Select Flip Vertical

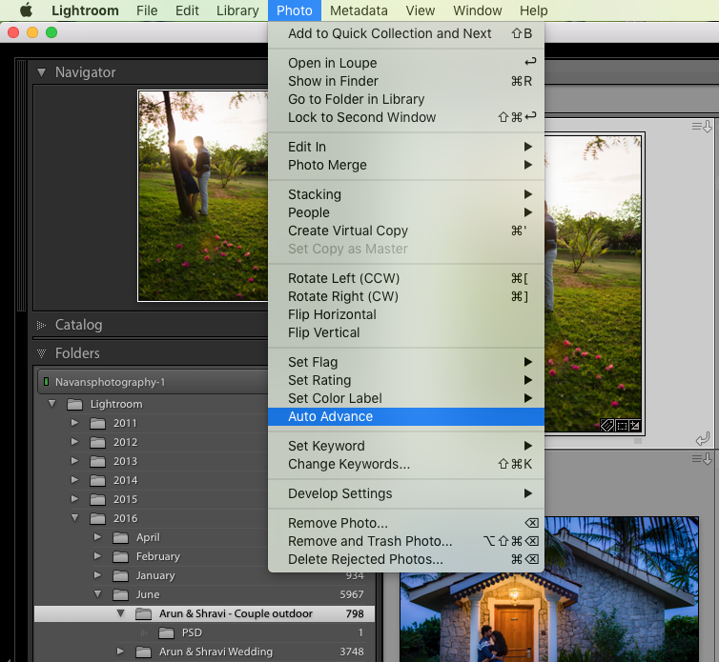pyautogui.click(x=406, y=332)
